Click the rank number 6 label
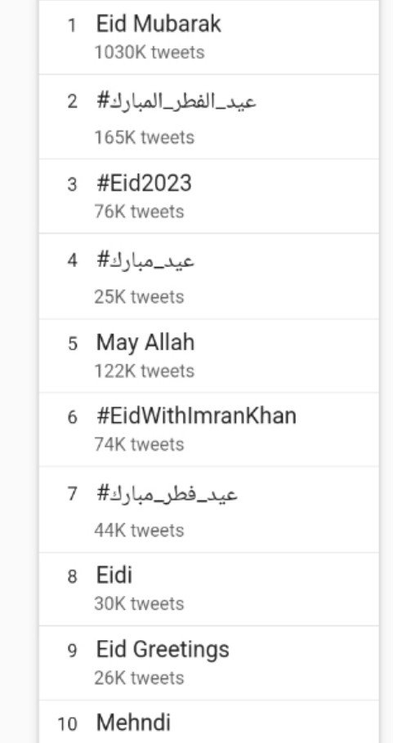The height and width of the screenshot is (743, 393). 72,417
